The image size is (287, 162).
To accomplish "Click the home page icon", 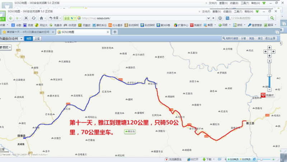I will (x=42, y=18).
